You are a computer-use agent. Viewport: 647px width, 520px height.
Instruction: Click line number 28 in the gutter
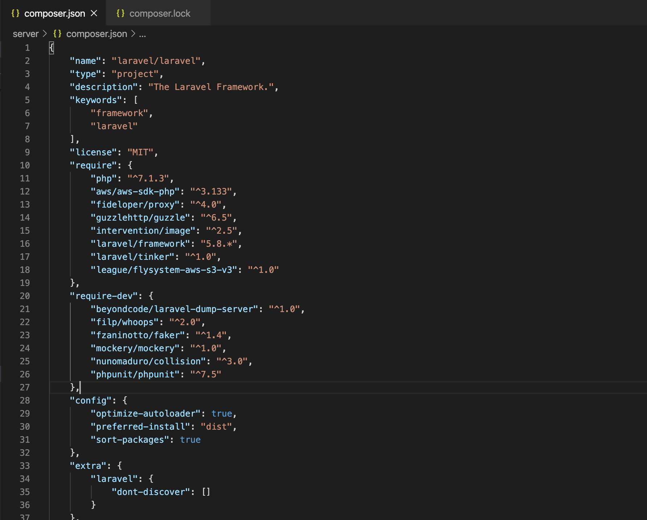tap(25, 401)
